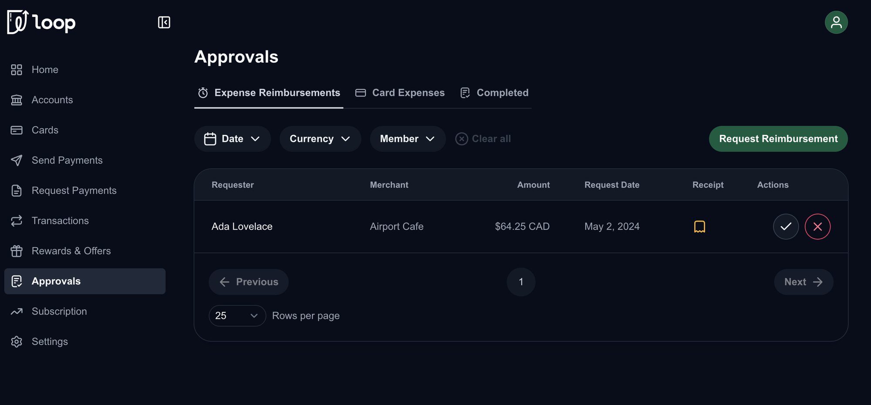Viewport: 871px width, 405px height.
Task: View receipt icon for Ada Lovelace
Action: click(699, 227)
